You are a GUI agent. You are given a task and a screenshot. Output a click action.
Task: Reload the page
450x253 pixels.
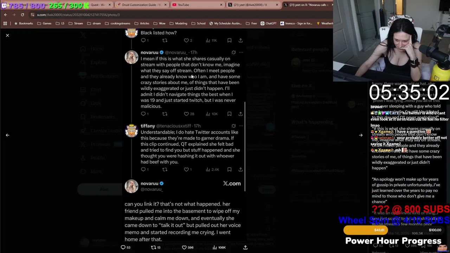(22, 15)
